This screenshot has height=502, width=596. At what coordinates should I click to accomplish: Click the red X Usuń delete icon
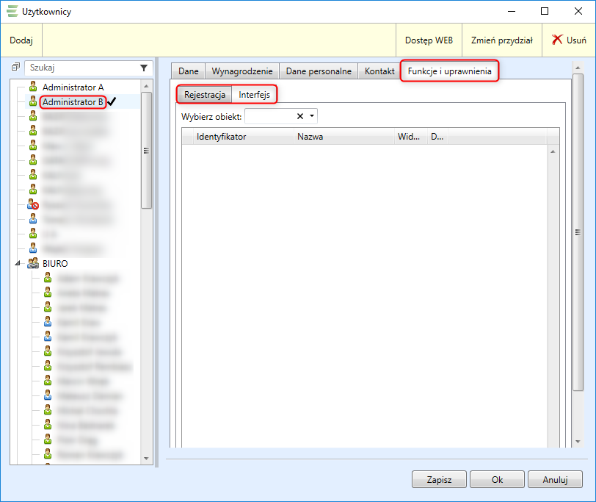pos(558,40)
